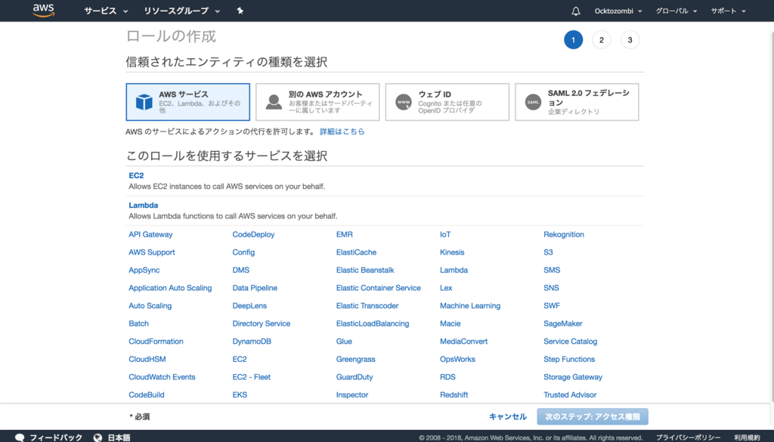This screenshot has width=774, height=442.
Task: Select IoT service
Action: [x=445, y=235]
